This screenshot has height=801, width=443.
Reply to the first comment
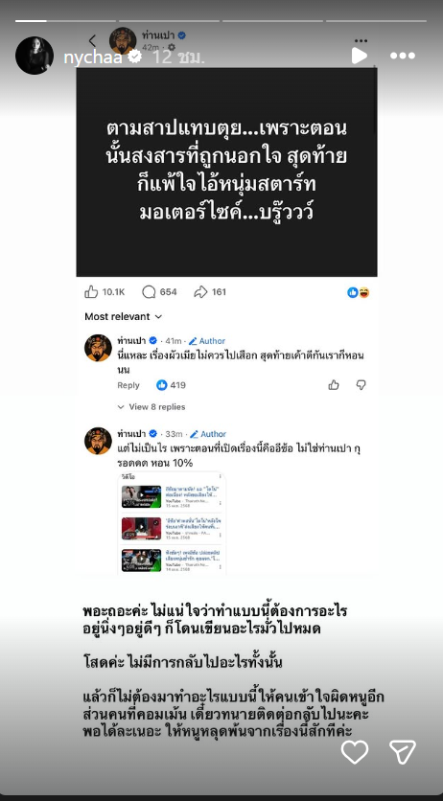coord(128,386)
